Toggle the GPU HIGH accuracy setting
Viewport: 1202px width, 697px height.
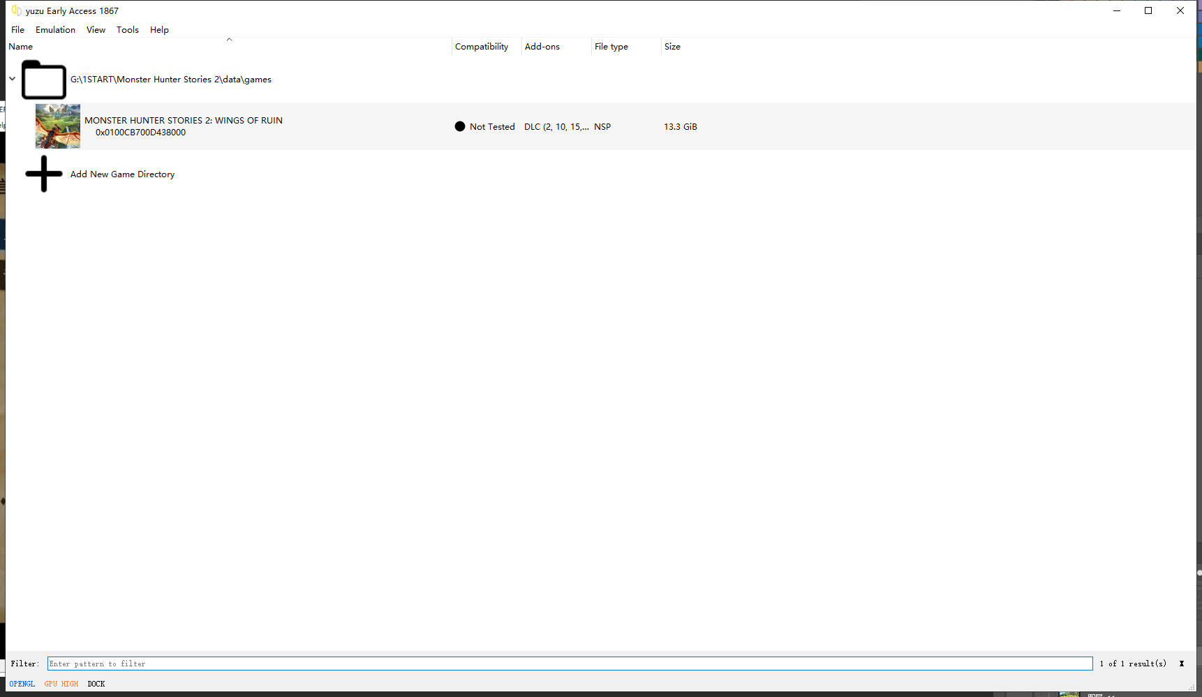click(x=61, y=684)
